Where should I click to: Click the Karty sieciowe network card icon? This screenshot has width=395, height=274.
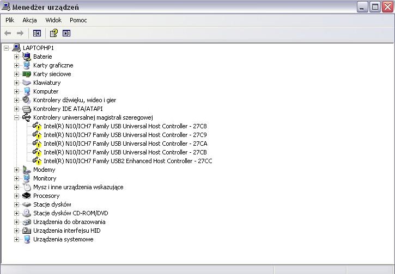point(27,74)
